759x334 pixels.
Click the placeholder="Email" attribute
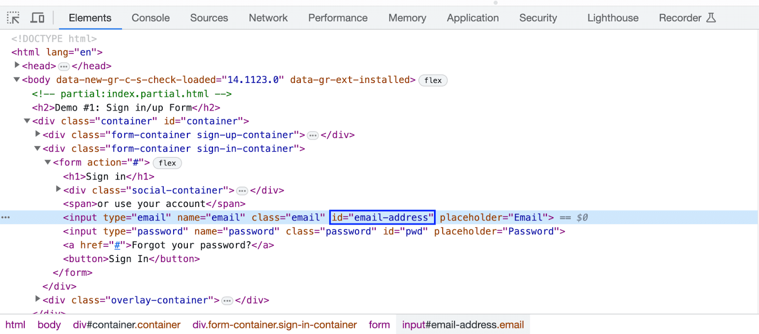(493, 218)
